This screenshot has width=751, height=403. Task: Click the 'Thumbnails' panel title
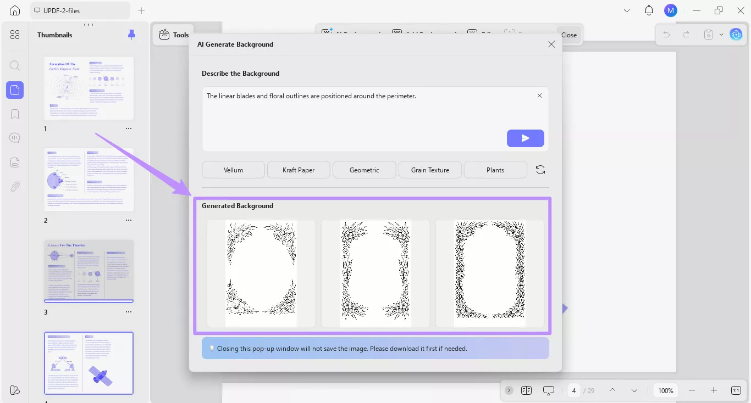pos(55,35)
